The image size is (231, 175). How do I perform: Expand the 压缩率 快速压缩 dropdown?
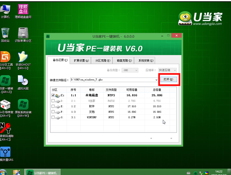point(167,70)
